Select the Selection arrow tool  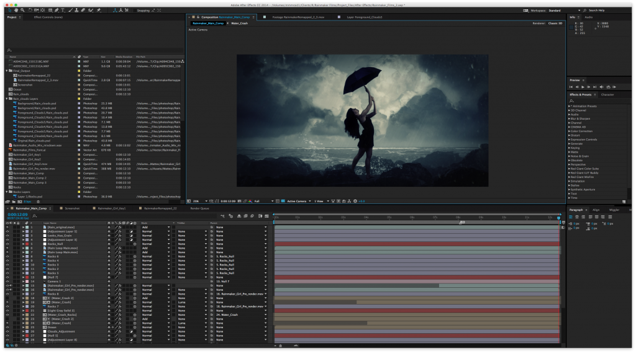[x=10, y=10]
